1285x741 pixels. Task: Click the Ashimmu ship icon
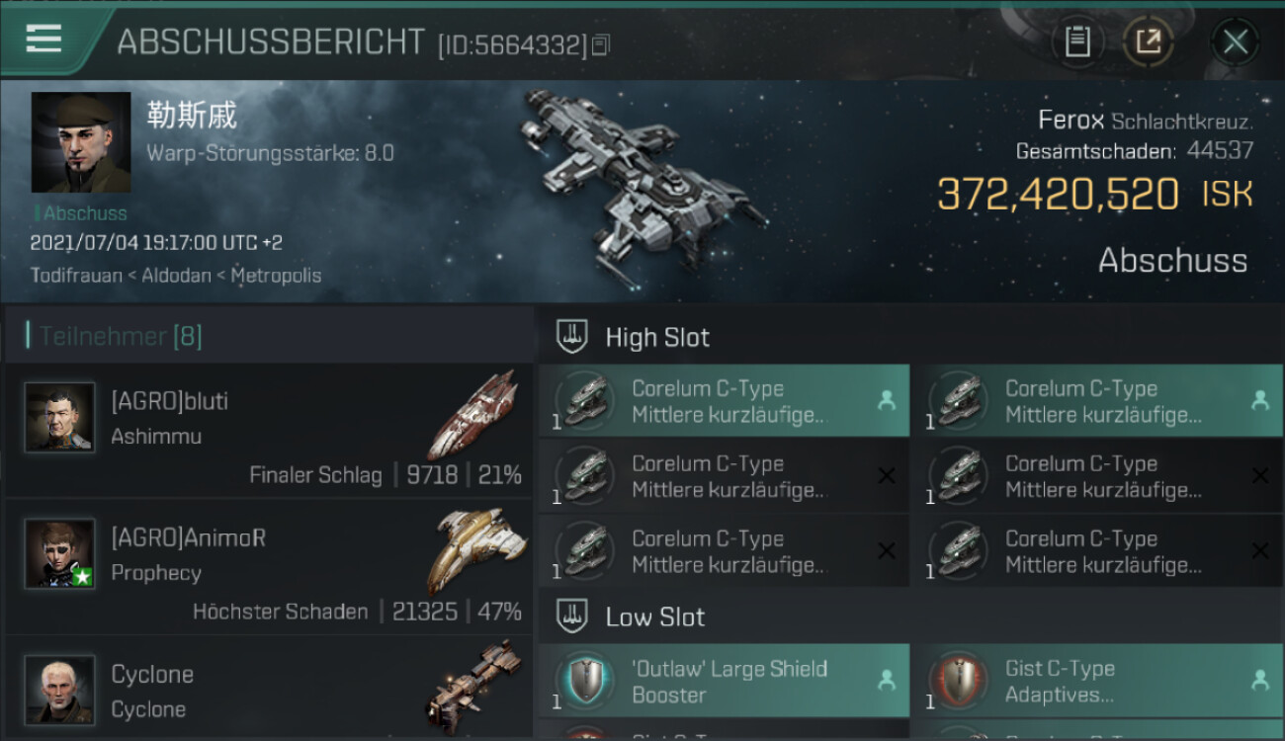pyautogui.click(x=472, y=415)
